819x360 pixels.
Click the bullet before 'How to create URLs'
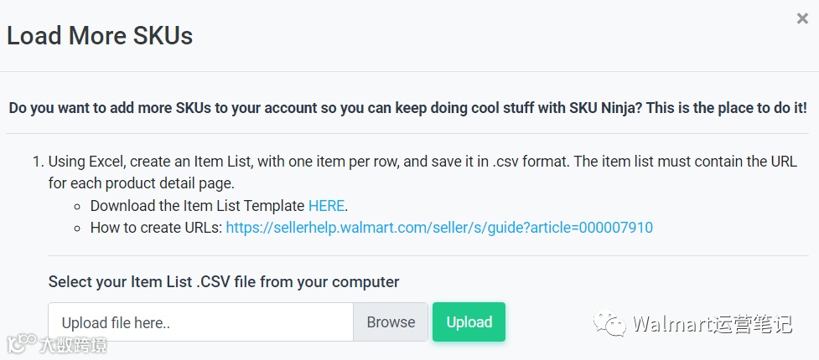[77, 229]
